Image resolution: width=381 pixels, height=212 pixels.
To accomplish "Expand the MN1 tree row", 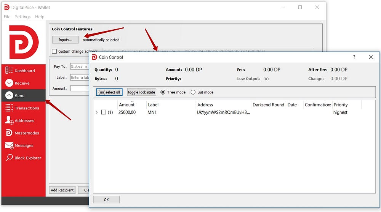I will pyautogui.click(x=97, y=112).
